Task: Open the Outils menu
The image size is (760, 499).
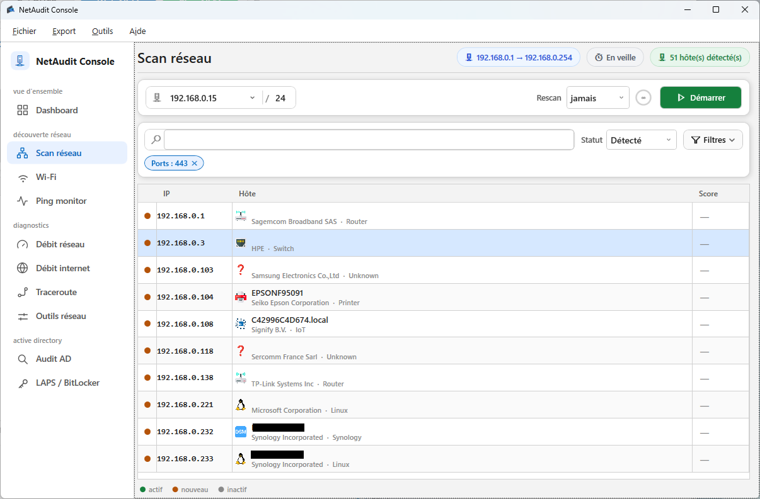Action: pyautogui.click(x=103, y=31)
